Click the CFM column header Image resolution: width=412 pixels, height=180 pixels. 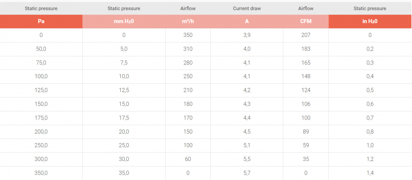click(x=306, y=21)
